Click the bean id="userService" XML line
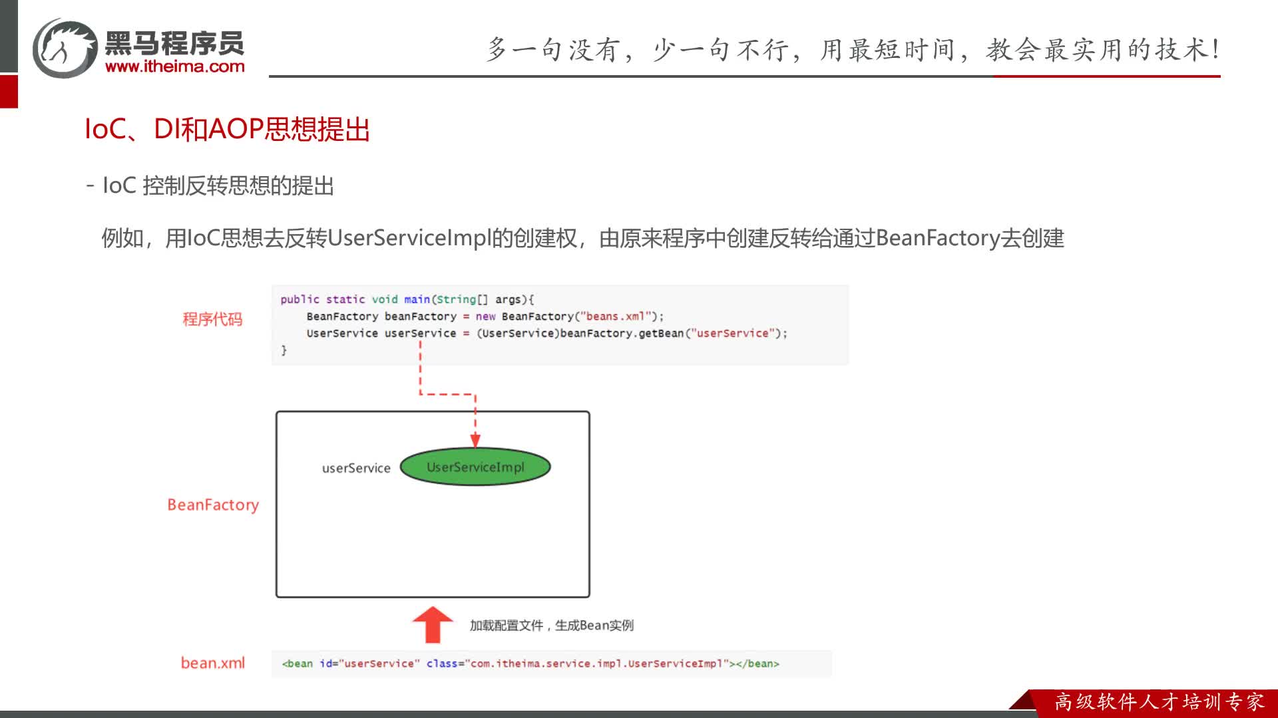The height and width of the screenshot is (718, 1278). coord(531,663)
